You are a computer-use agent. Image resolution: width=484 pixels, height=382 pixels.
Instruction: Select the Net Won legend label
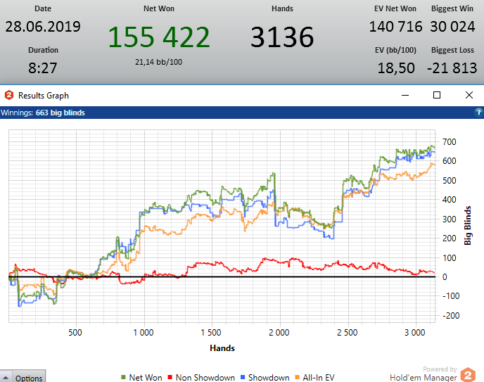click(146, 377)
